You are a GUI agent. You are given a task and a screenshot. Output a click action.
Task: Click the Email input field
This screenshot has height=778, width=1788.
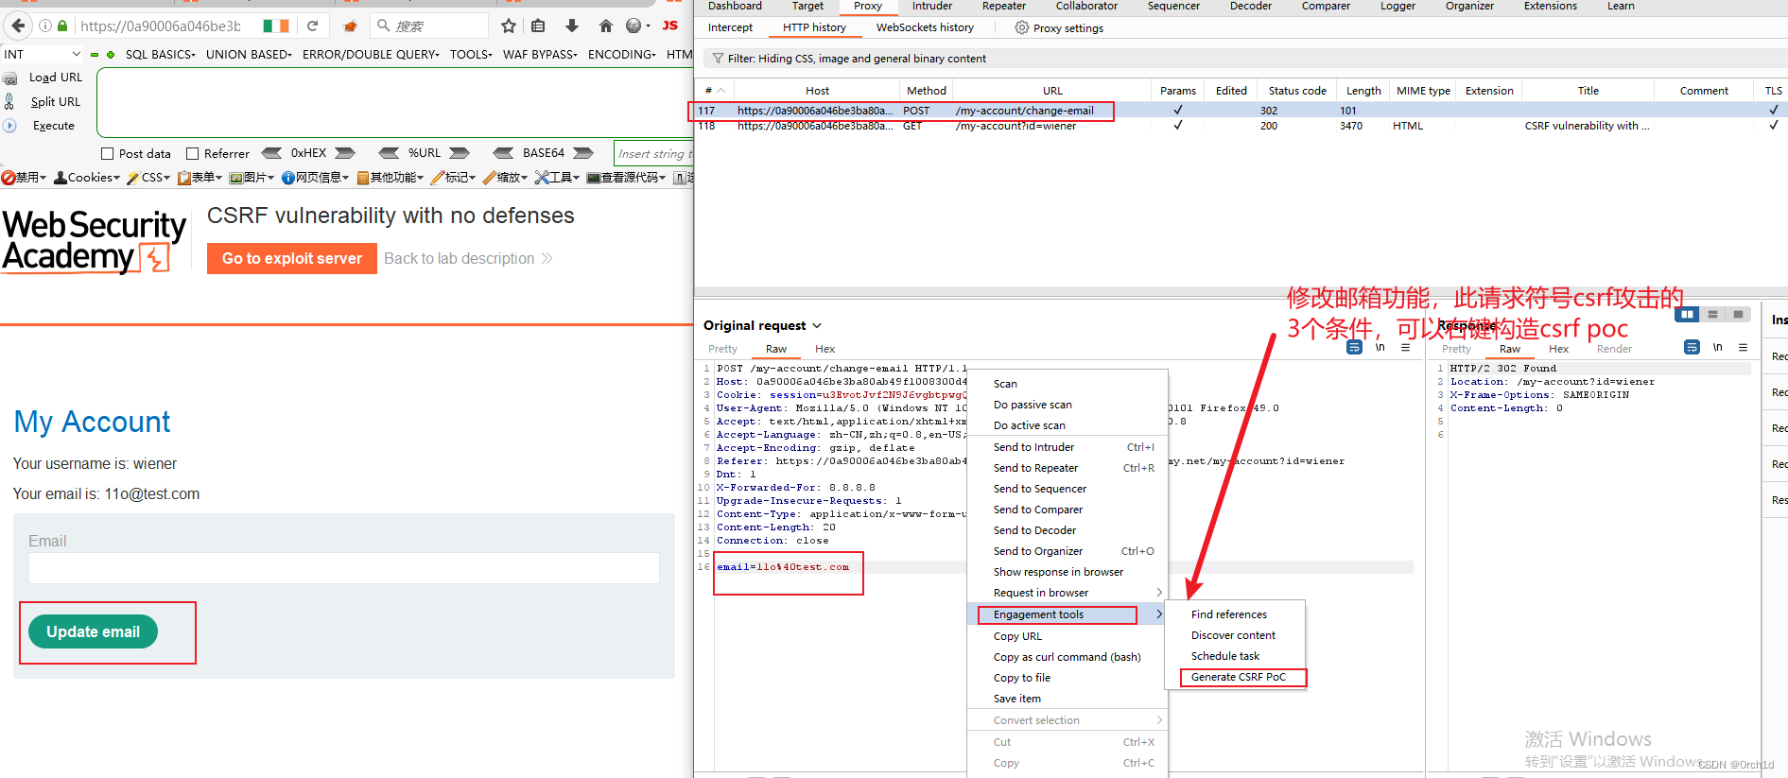(344, 568)
